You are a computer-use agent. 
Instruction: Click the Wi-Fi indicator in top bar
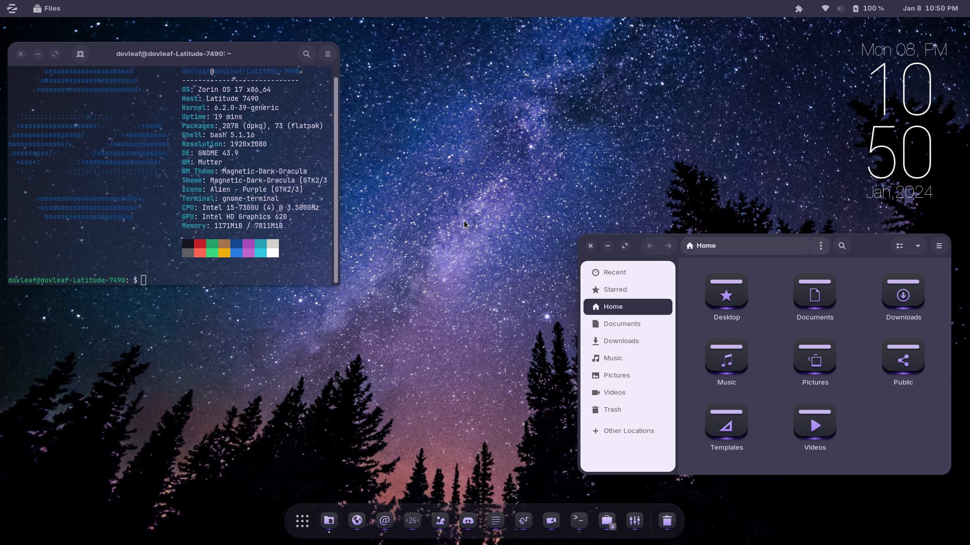(825, 9)
